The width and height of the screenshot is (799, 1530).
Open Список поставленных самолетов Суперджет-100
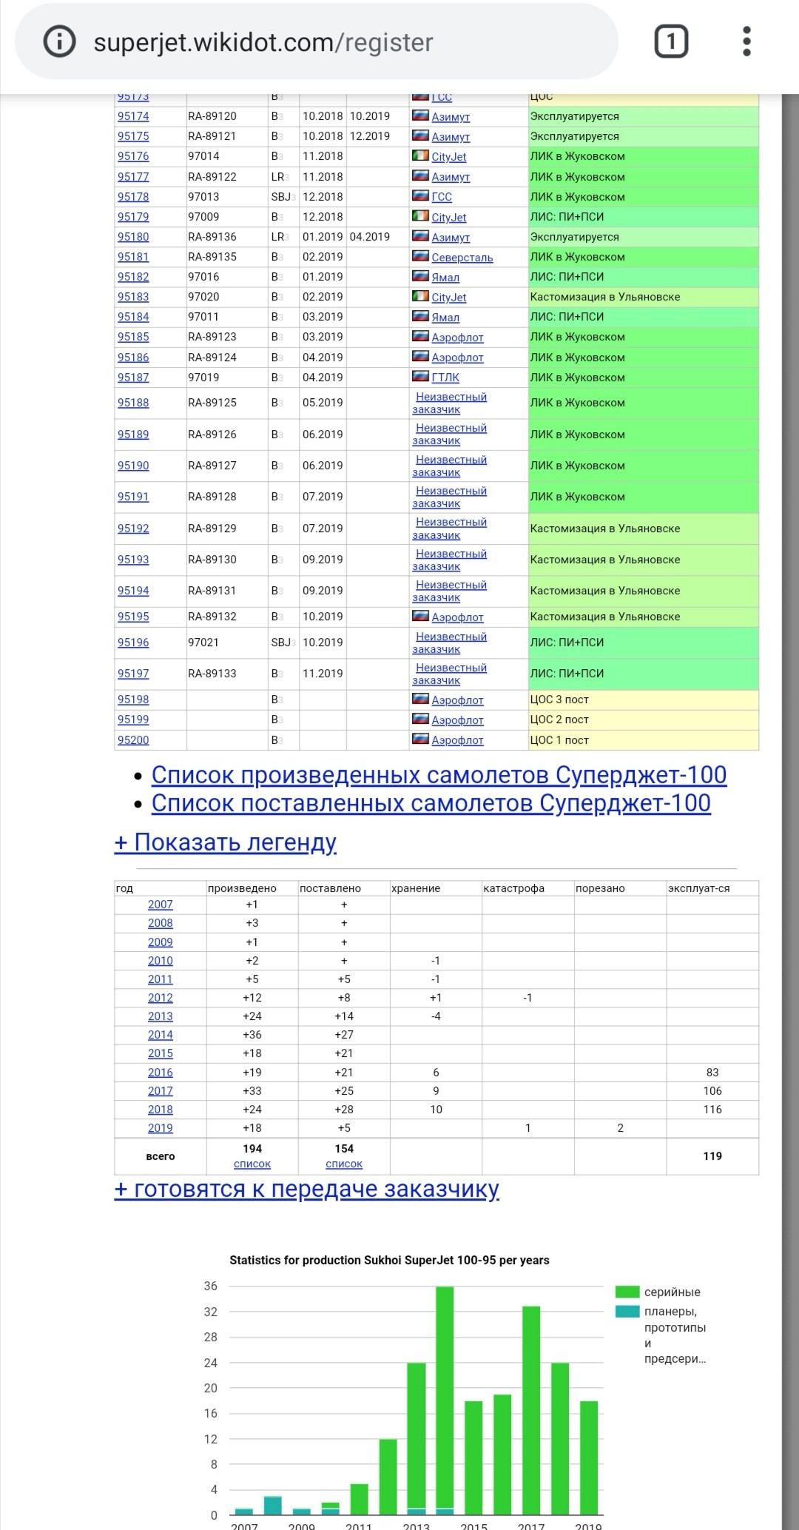[x=431, y=803]
